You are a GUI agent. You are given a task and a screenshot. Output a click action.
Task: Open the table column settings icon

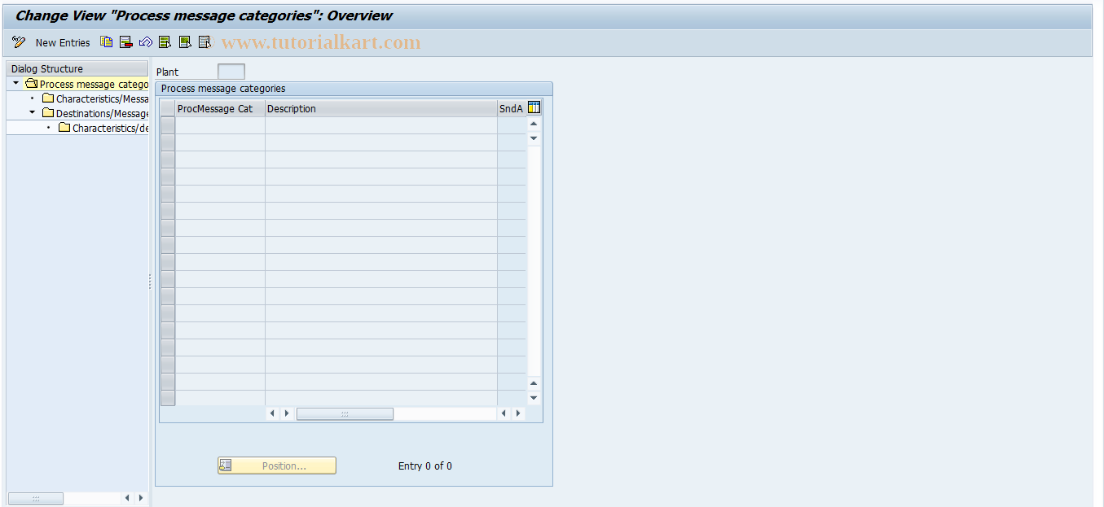point(534,107)
